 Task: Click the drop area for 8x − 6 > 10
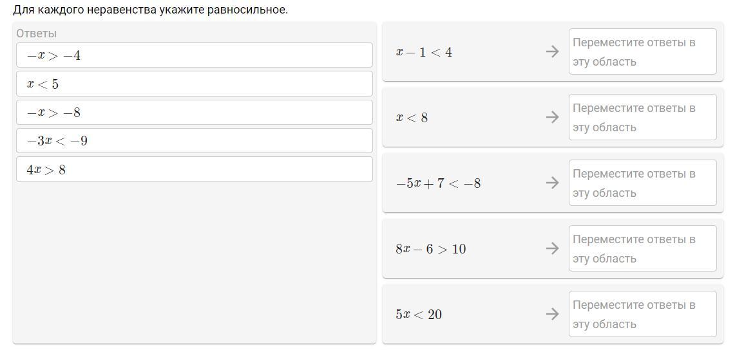[643, 248]
